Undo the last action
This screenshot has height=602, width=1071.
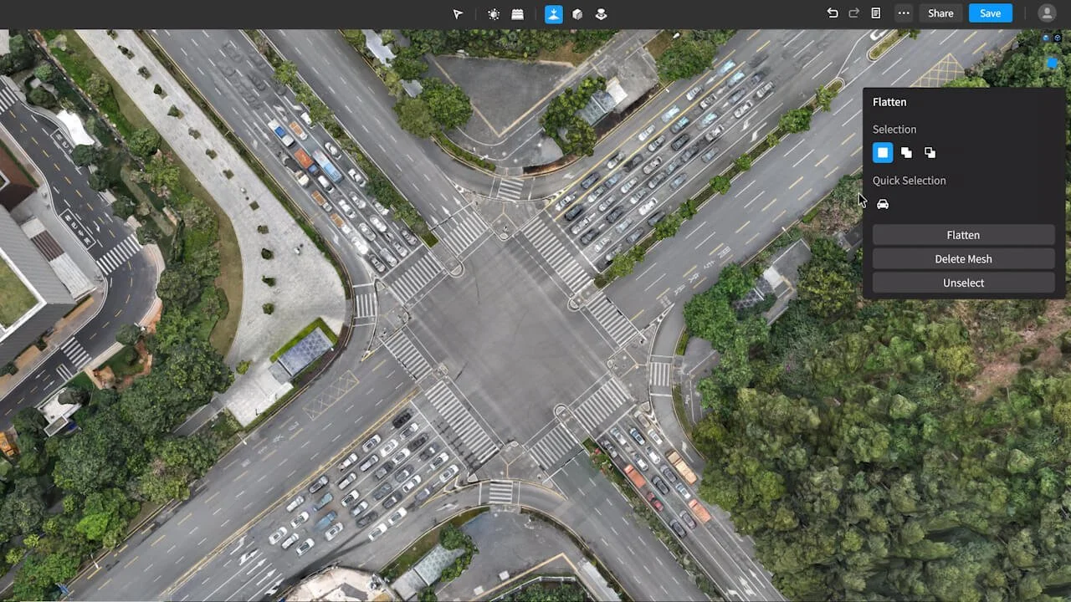[833, 13]
